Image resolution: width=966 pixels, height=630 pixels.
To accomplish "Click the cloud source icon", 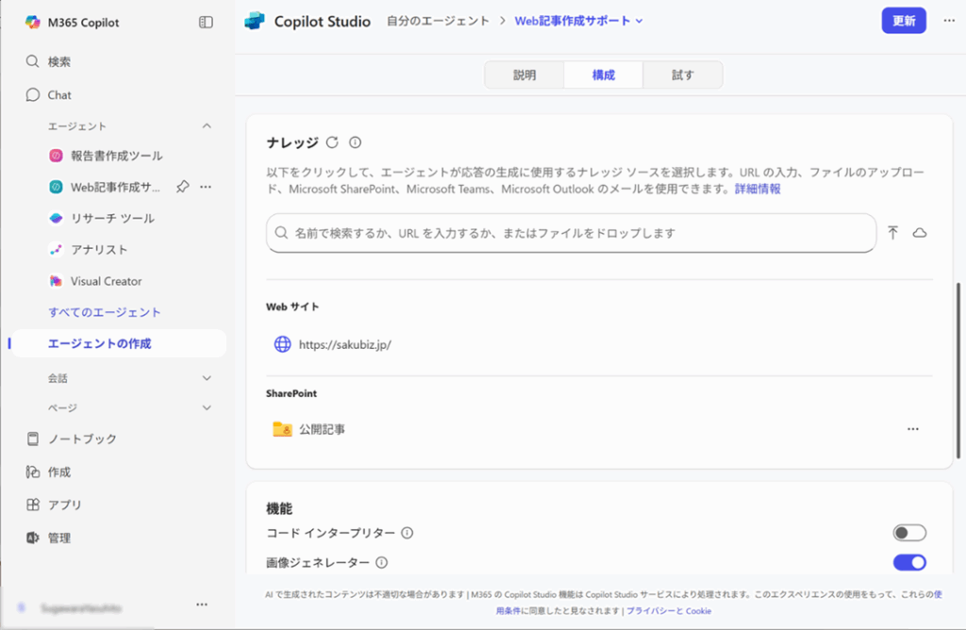I will click(920, 233).
